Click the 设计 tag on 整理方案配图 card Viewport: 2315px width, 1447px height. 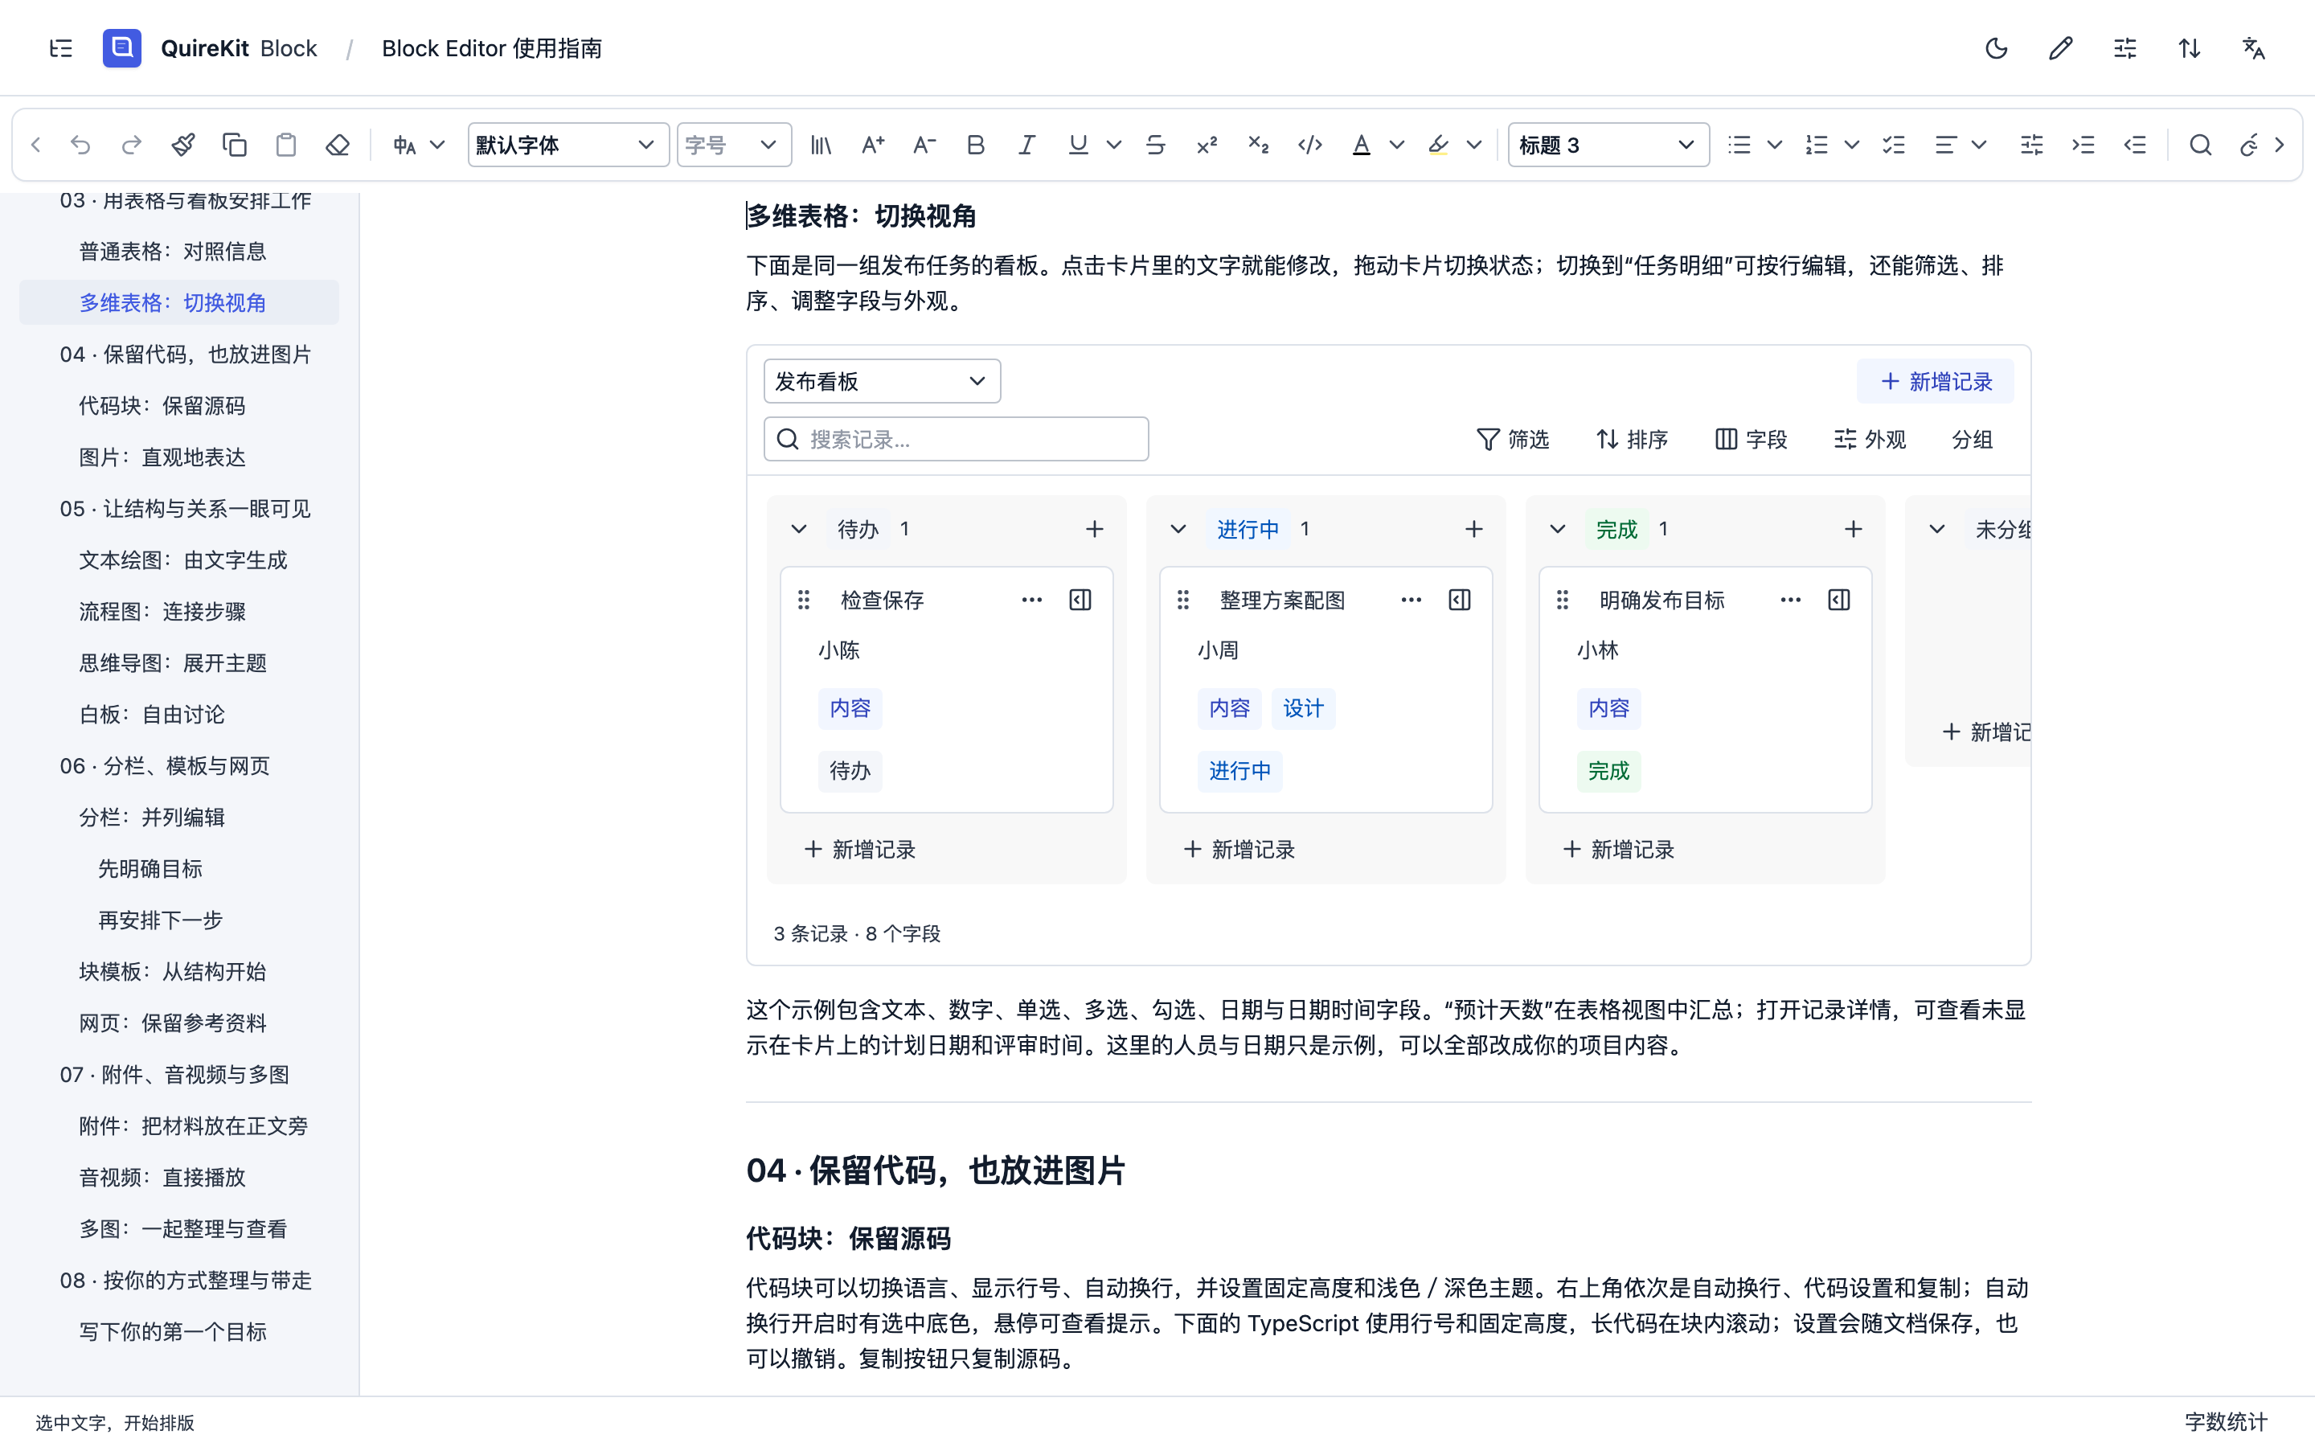click(1303, 708)
